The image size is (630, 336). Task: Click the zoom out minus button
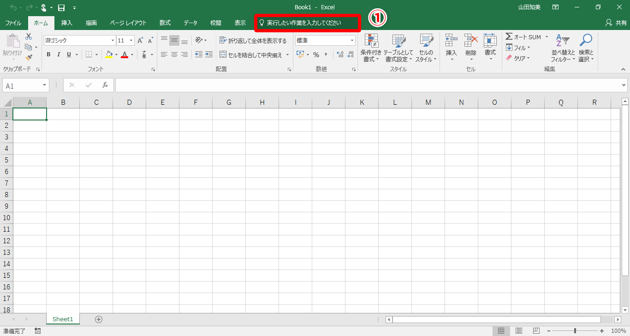tap(548, 331)
